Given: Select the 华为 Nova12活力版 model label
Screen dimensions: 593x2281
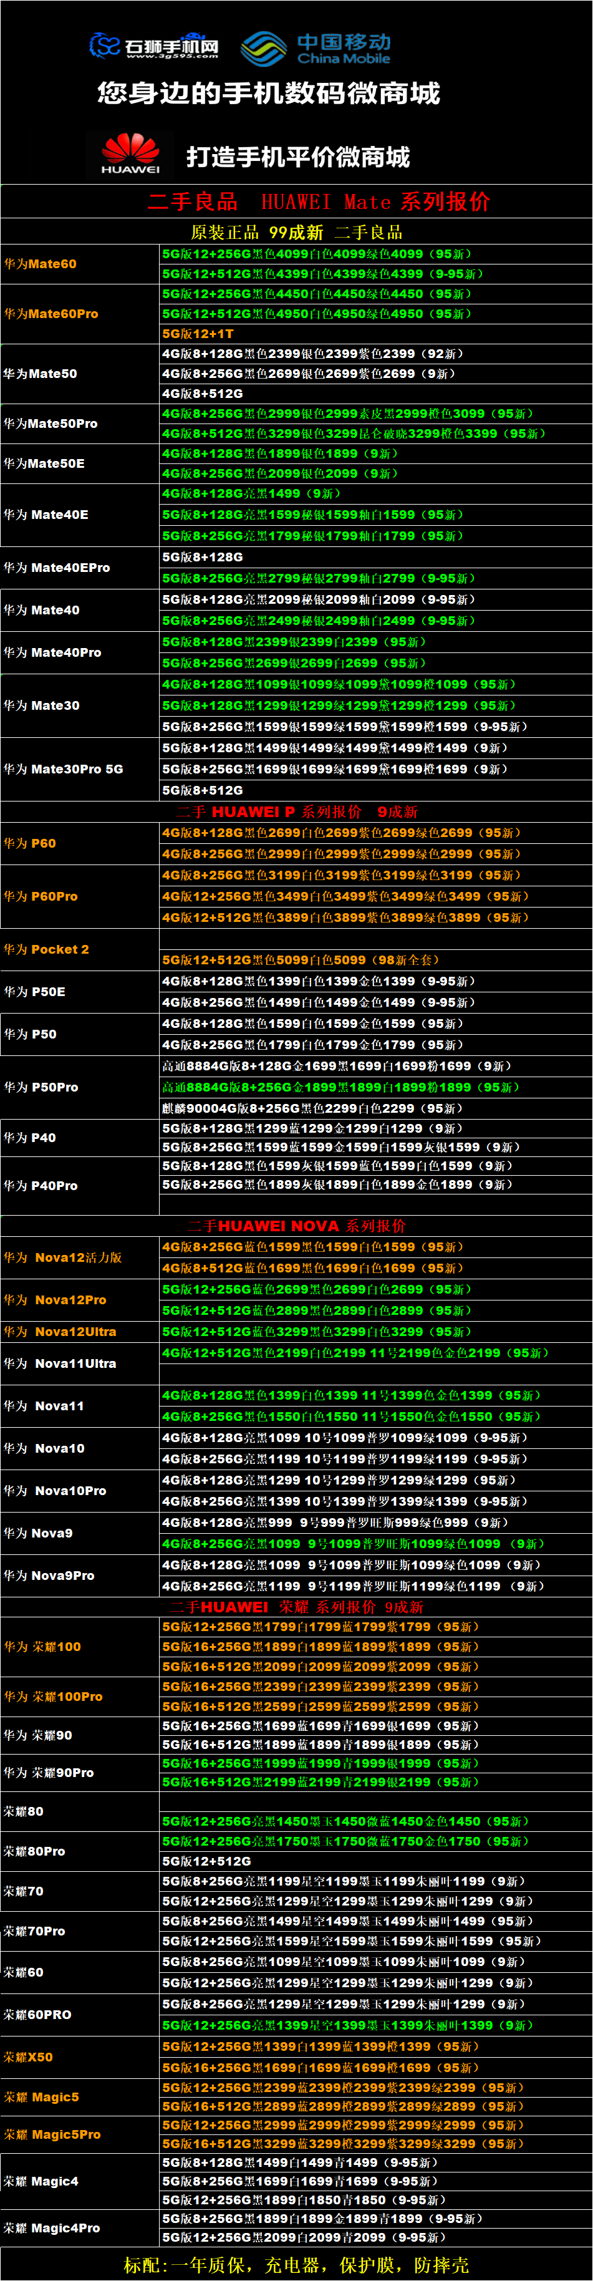Looking at the screenshot, I should [63, 1257].
